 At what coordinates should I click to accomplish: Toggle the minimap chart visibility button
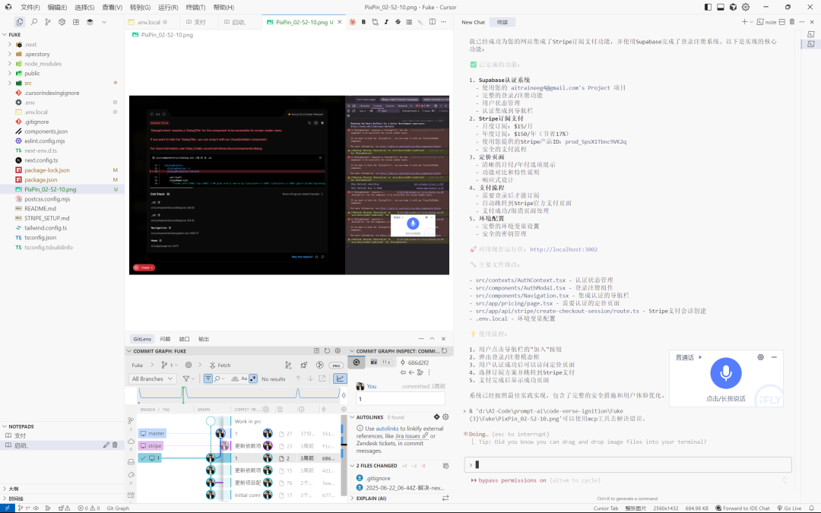[x=340, y=378]
